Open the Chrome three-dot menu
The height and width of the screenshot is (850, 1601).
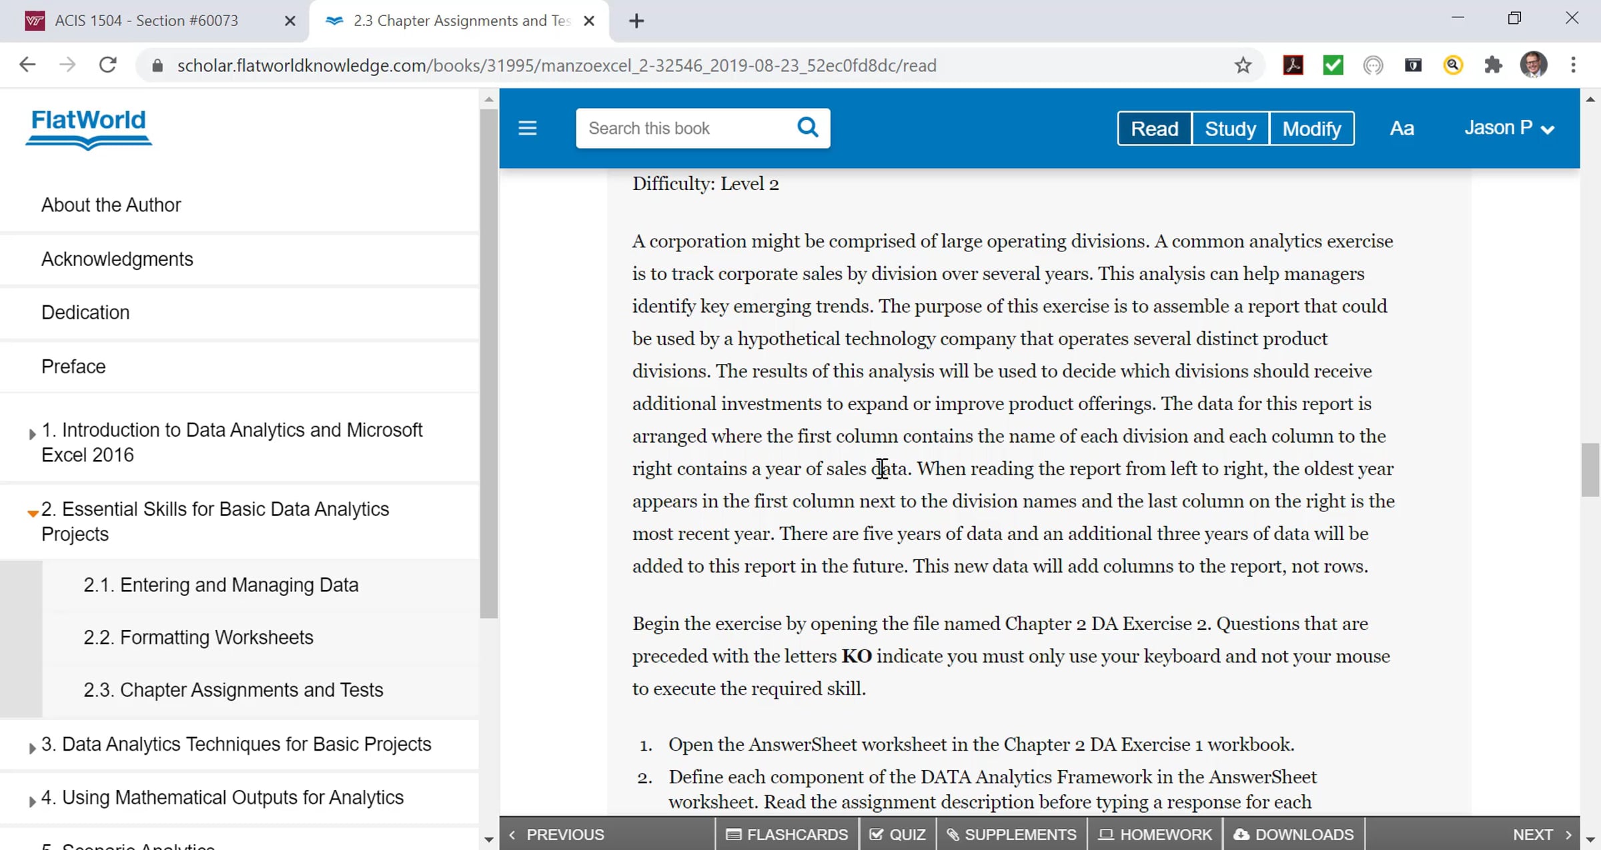(1573, 65)
